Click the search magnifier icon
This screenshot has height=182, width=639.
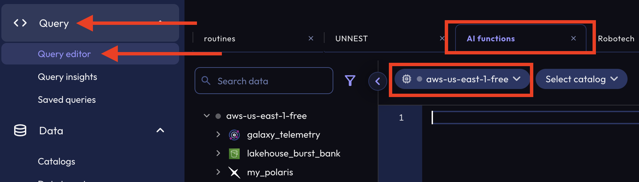click(x=206, y=81)
